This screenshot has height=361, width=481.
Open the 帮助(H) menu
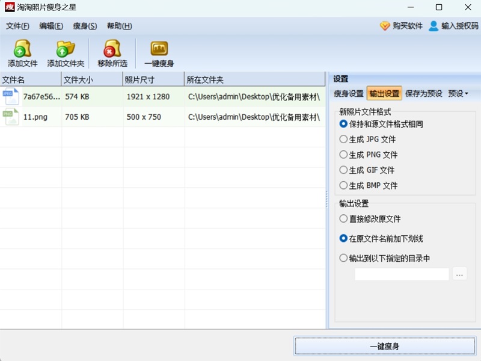[119, 26]
